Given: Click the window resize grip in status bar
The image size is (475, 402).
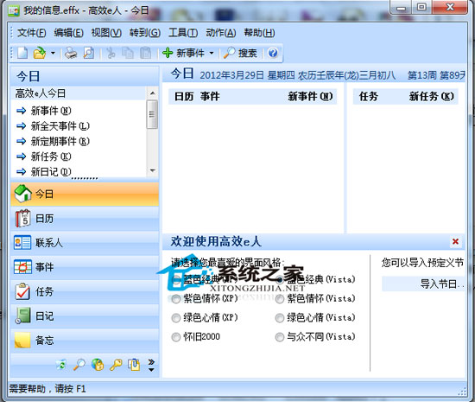Looking at the screenshot, I should tap(462, 392).
